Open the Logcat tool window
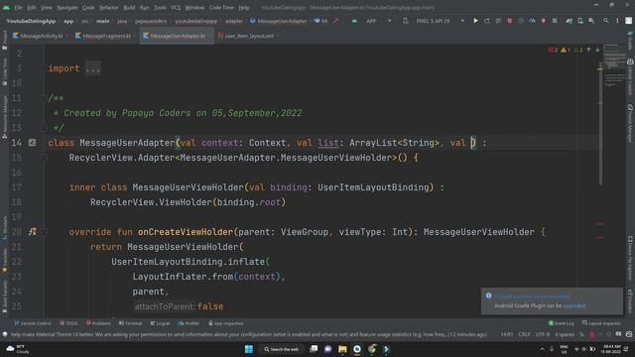This screenshot has width=635, height=357. pos(160,323)
